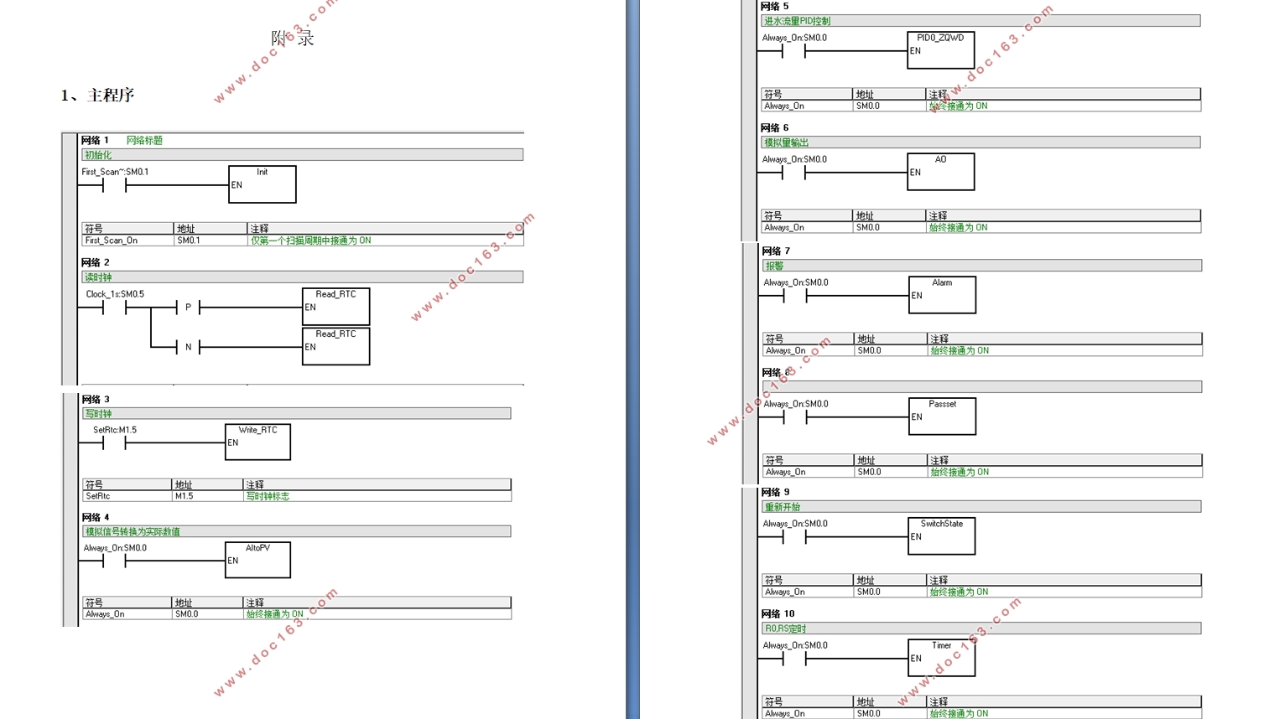Click the heading 1、主程序
Image resolution: width=1264 pixels, height=719 pixels.
pyautogui.click(x=98, y=95)
